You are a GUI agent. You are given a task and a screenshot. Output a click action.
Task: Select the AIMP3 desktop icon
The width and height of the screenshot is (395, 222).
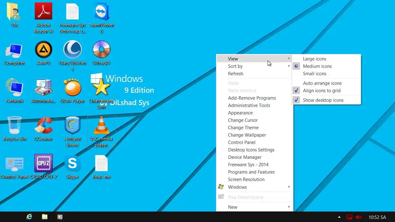click(44, 53)
